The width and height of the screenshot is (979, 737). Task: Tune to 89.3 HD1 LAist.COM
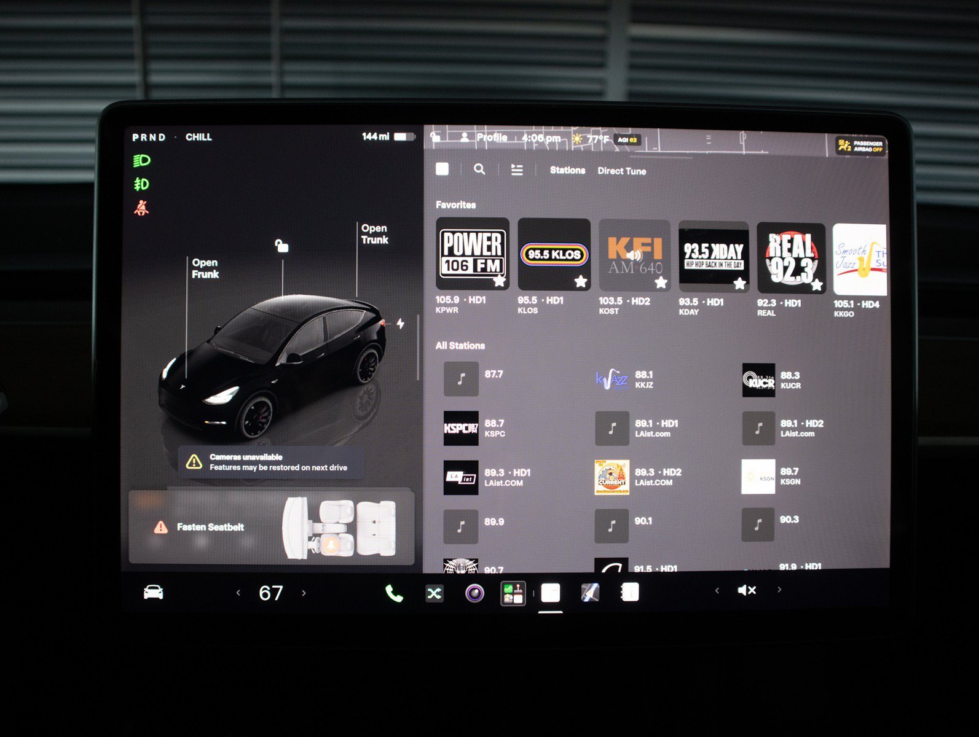click(x=487, y=477)
